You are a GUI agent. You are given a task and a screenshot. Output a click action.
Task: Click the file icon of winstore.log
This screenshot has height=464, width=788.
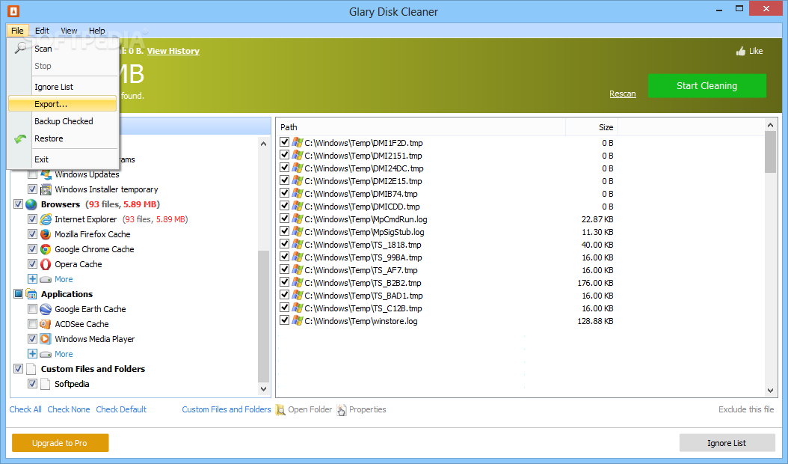(298, 320)
